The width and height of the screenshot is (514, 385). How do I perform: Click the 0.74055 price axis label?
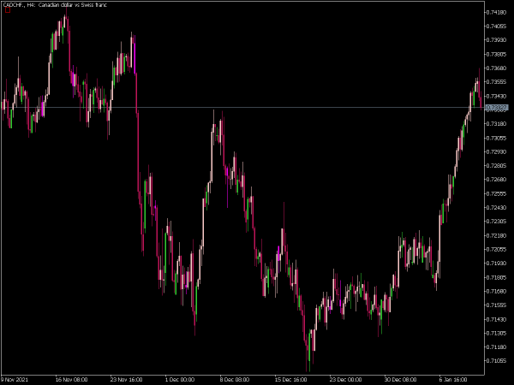coord(496,27)
